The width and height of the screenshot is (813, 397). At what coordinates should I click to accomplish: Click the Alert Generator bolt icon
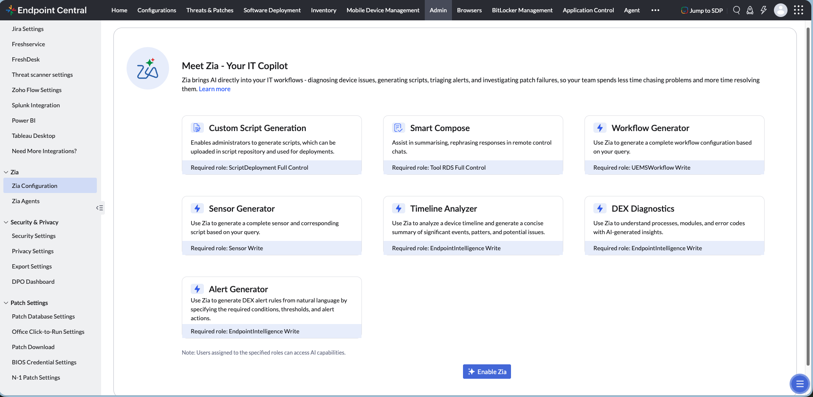pyautogui.click(x=197, y=289)
